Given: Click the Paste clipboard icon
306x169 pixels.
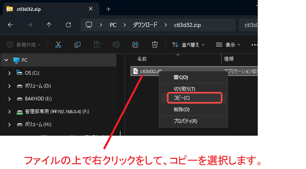Looking at the screenshot, I should click(97, 45).
